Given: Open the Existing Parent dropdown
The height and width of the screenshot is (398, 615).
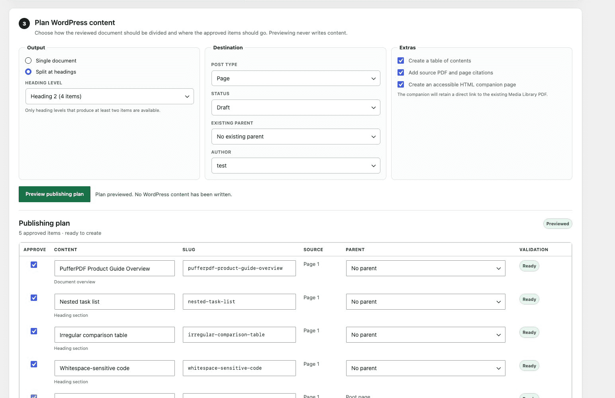Looking at the screenshot, I should 296,137.
